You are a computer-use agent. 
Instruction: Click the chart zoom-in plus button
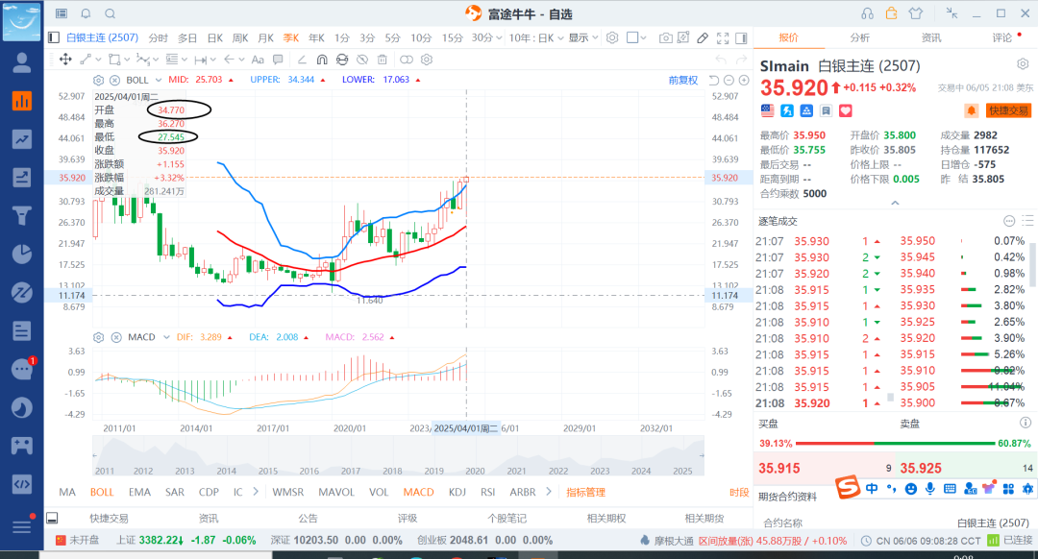point(744,80)
